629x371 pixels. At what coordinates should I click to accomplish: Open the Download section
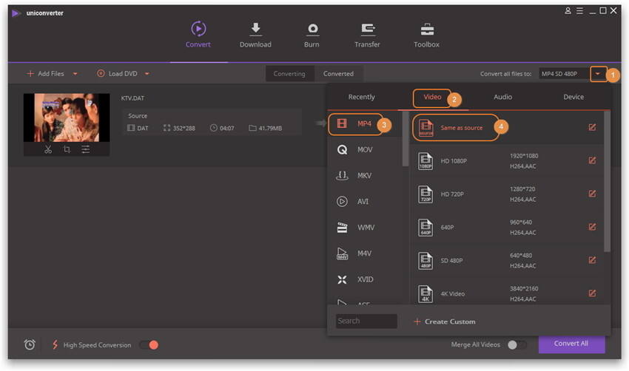[x=255, y=35]
